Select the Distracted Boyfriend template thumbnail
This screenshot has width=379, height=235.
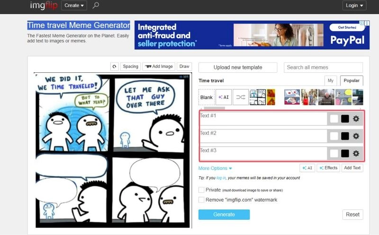pos(309,97)
